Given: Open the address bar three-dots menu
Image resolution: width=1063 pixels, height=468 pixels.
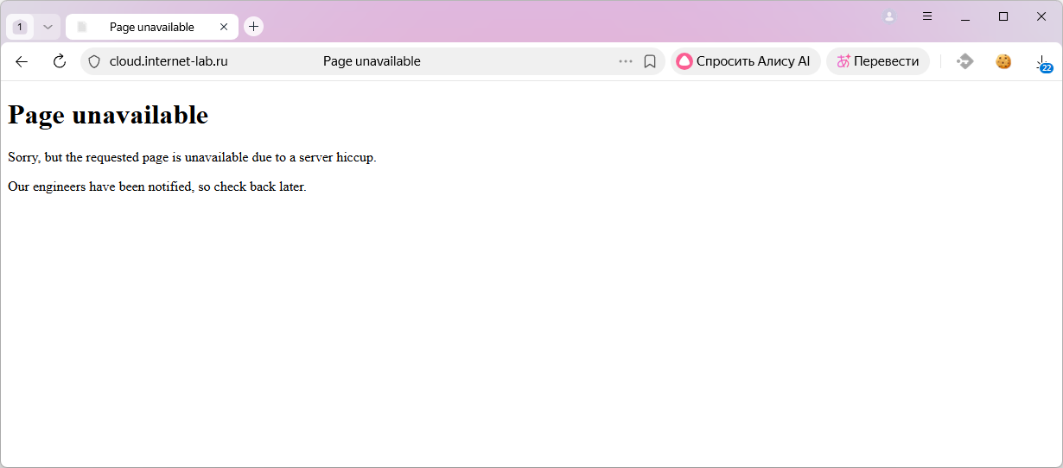Looking at the screenshot, I should pos(626,61).
